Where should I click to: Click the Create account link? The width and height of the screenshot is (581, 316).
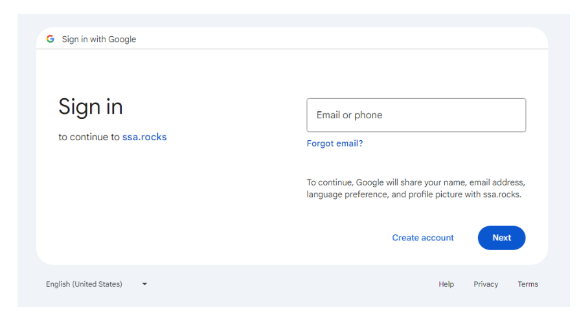(423, 238)
